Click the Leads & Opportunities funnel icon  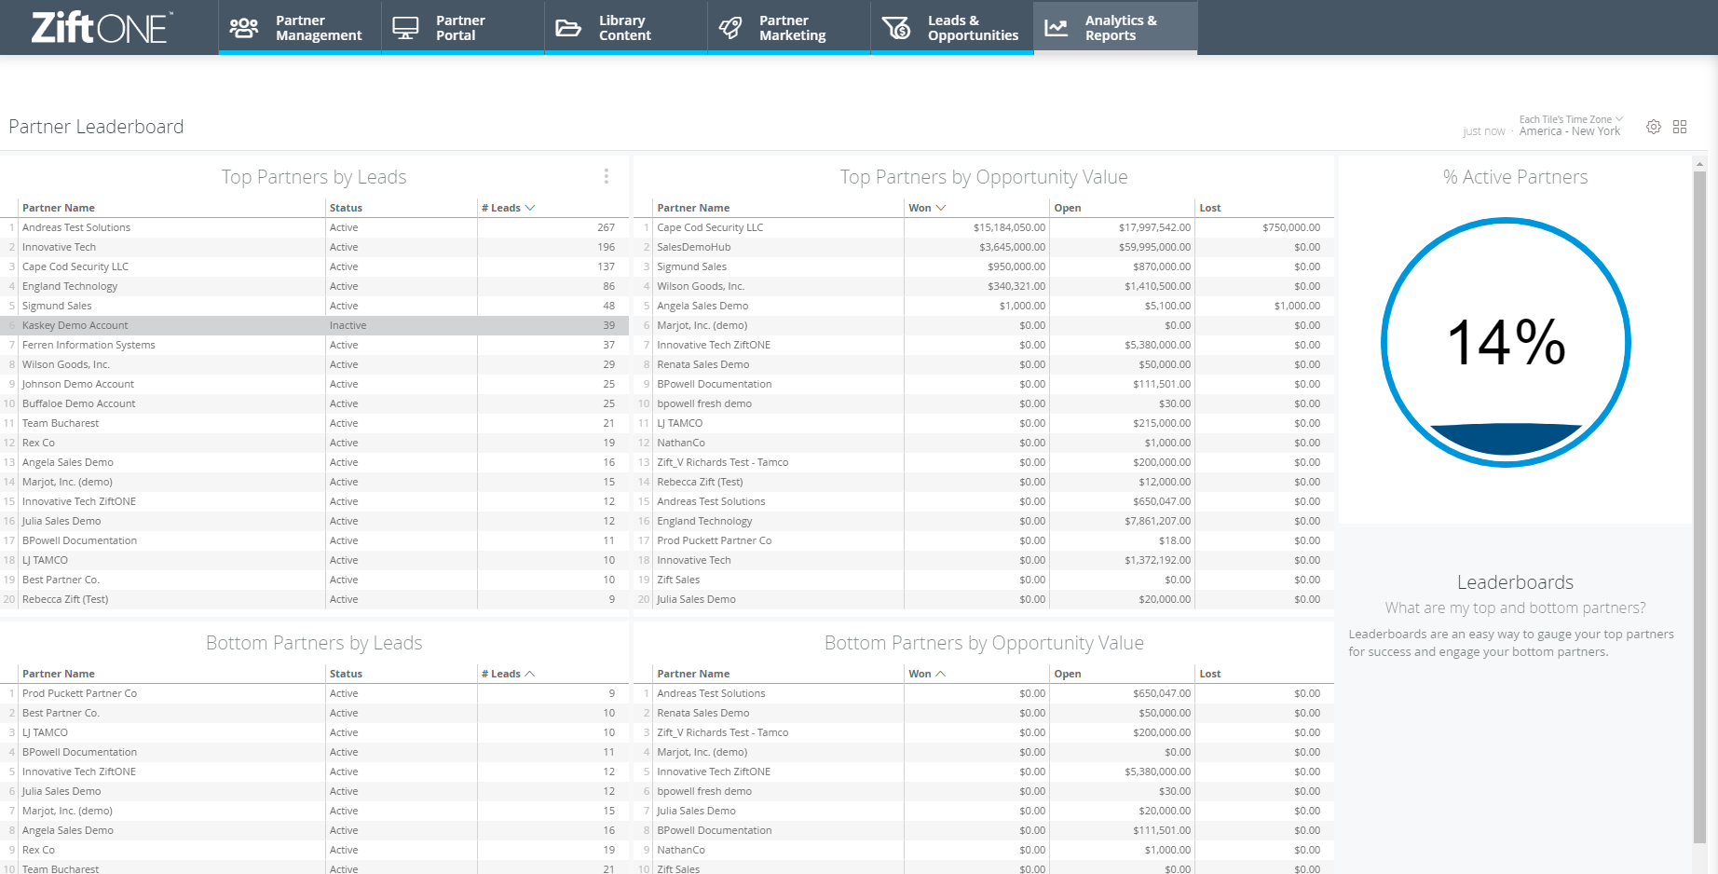(896, 28)
